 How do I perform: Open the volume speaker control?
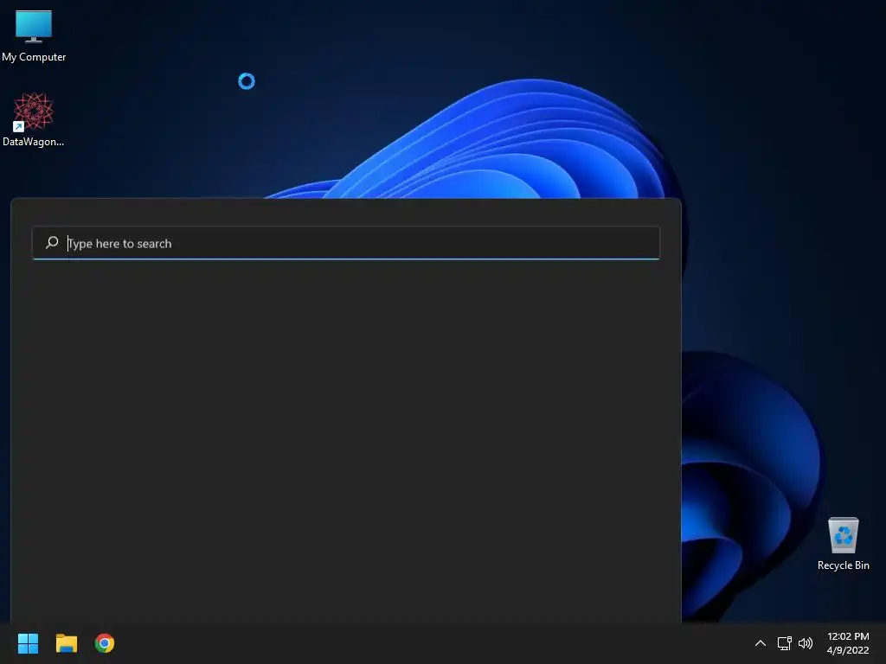point(806,643)
